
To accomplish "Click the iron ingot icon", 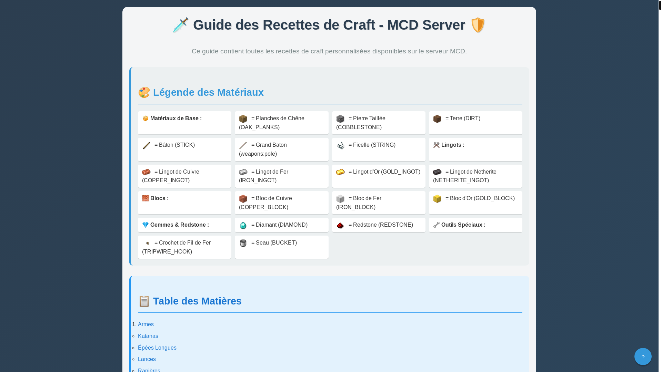I will point(243,172).
